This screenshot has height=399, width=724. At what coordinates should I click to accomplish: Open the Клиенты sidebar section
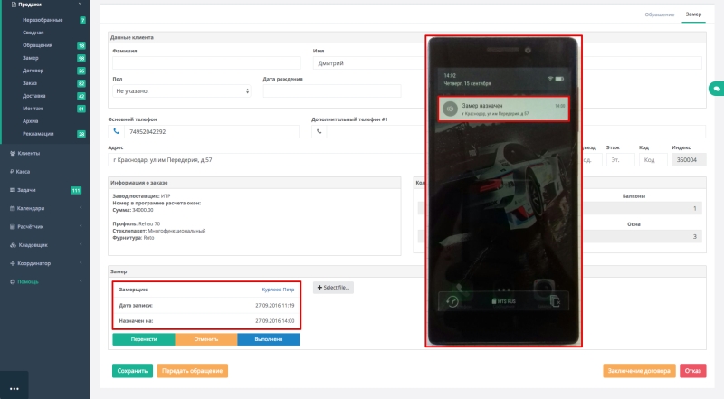pyautogui.click(x=29, y=153)
